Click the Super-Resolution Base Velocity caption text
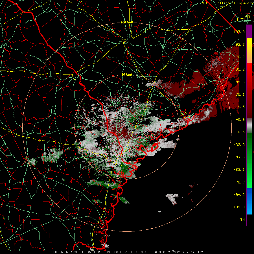The image size is (254, 254). pyautogui.click(x=89, y=252)
